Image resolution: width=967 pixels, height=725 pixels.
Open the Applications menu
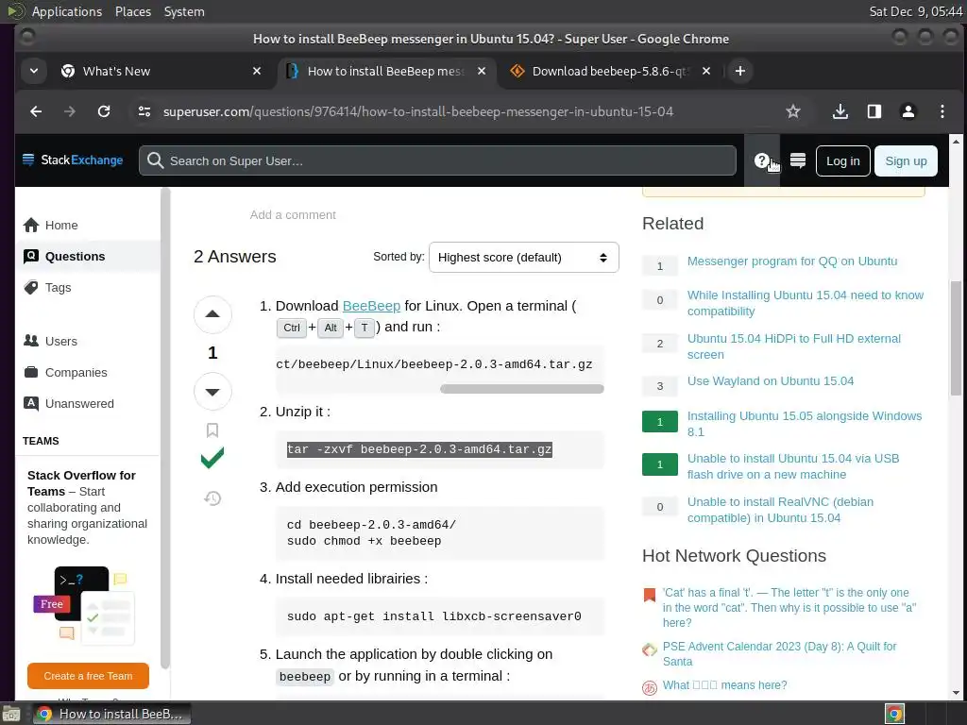point(67,11)
